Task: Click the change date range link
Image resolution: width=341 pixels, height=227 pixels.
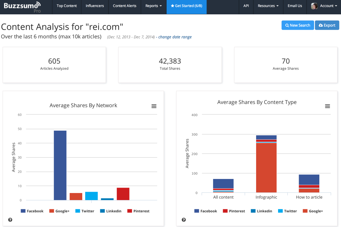Action: pyautogui.click(x=175, y=37)
